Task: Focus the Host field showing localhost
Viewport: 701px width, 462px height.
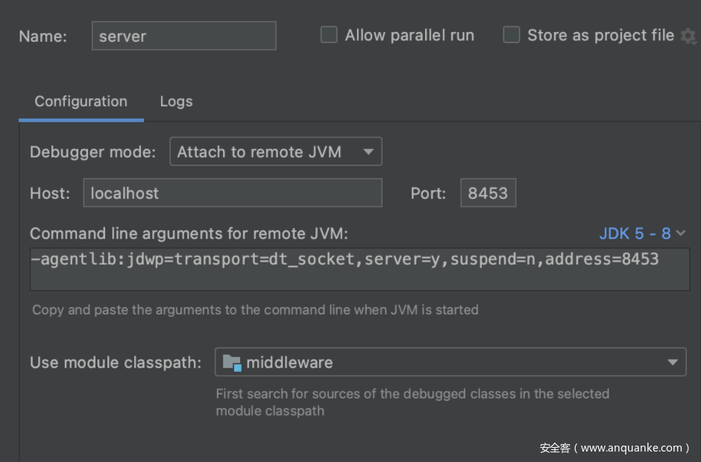Action: point(233,193)
